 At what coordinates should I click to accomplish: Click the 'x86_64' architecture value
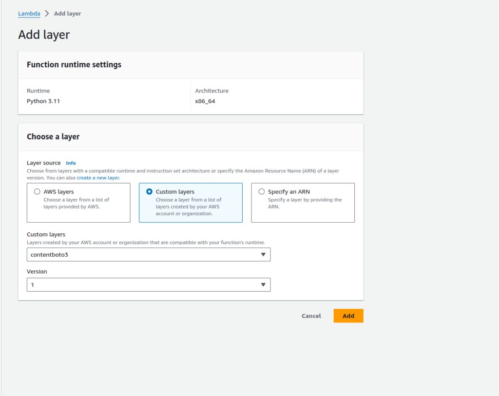tap(205, 101)
